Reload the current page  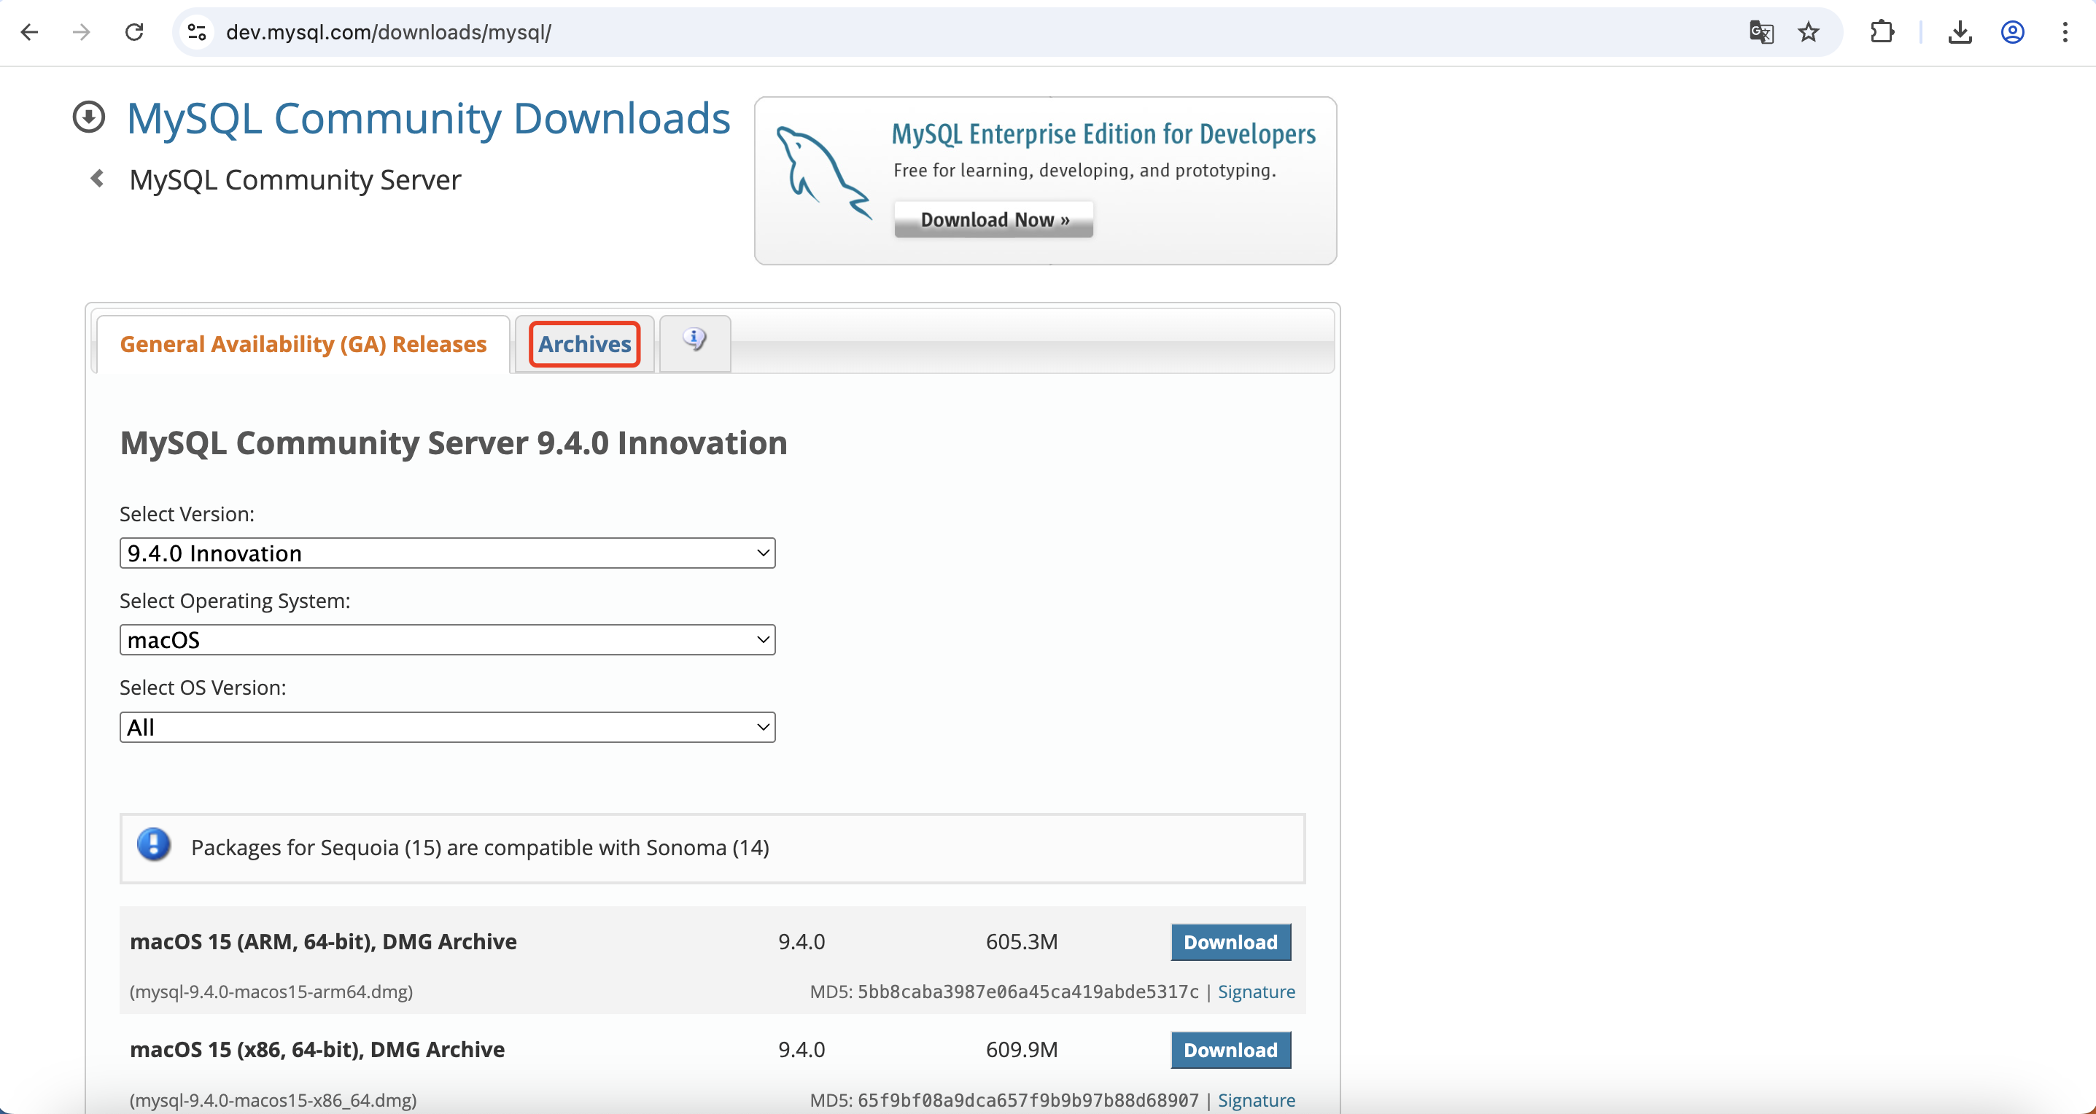point(134,31)
